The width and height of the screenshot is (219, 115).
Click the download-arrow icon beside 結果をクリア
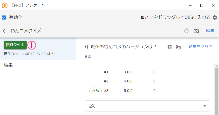click(178, 47)
